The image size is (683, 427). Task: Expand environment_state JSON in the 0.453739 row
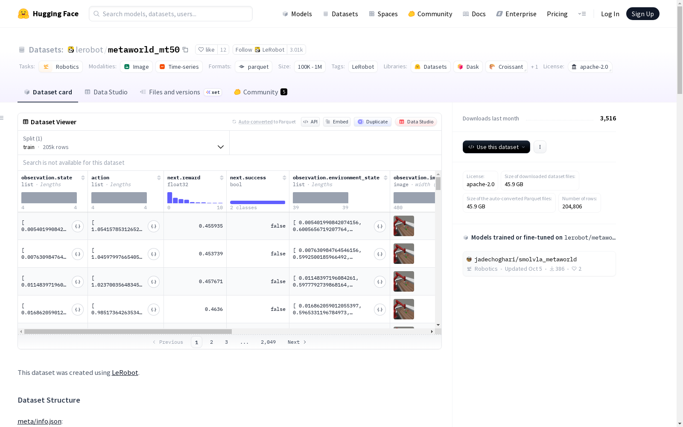pyautogui.click(x=380, y=254)
